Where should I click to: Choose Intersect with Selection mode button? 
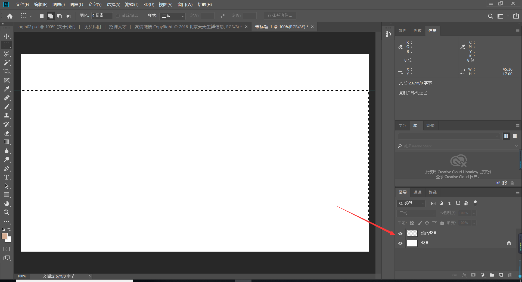pyautogui.click(x=68, y=16)
